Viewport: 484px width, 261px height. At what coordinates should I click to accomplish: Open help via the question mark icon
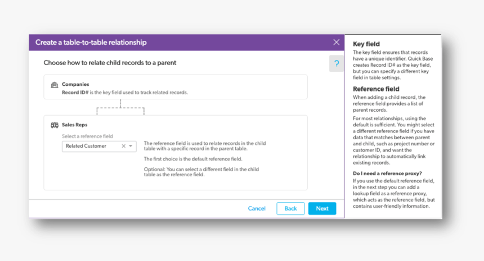337,64
